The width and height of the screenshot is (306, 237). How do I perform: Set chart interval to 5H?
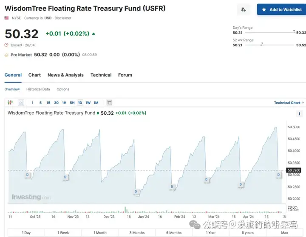tap(72, 103)
